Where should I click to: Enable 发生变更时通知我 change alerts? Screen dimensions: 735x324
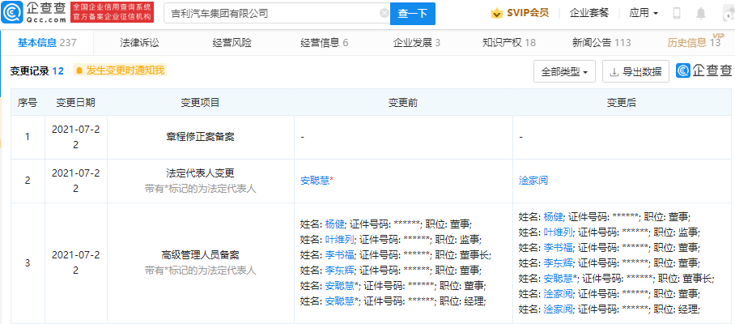coord(119,71)
